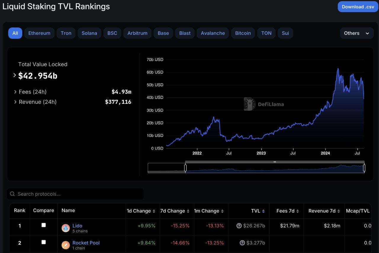Click the $26.267b Lido TVL value
Screen dimensions: 379x253
[x=254, y=226]
